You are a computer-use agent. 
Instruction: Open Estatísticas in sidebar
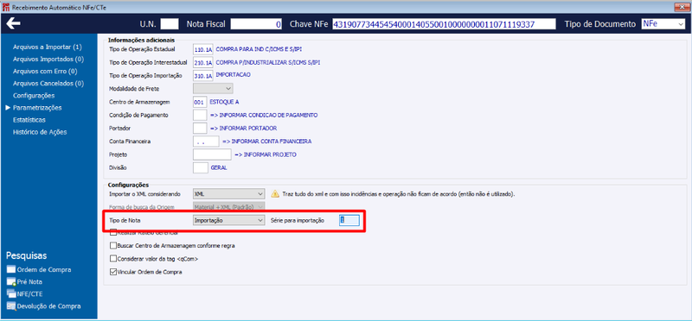tap(29, 120)
